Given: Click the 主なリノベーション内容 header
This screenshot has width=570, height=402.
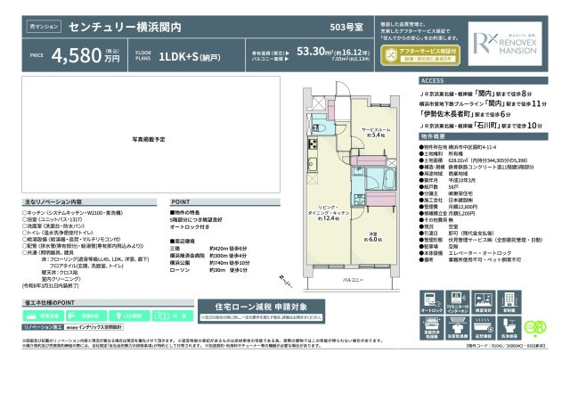Looking at the screenshot, I should [x=89, y=202].
